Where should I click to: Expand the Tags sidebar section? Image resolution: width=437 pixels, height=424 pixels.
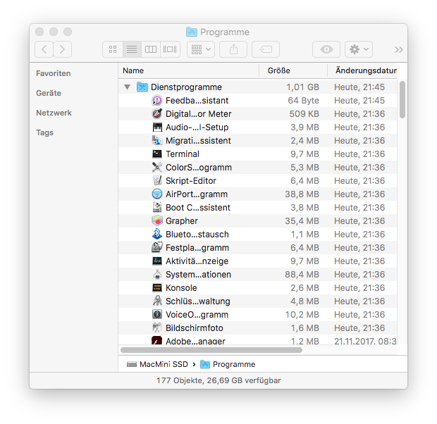(x=44, y=132)
